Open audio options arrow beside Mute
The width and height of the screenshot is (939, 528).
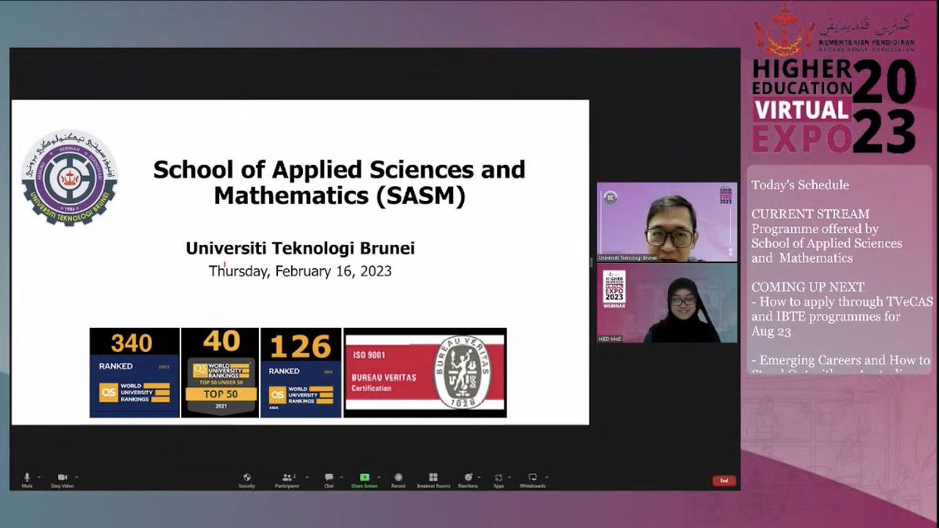[x=39, y=476]
